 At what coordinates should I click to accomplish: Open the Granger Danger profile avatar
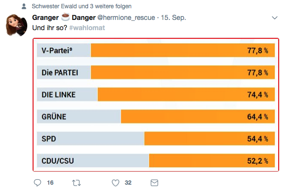pos(17,25)
